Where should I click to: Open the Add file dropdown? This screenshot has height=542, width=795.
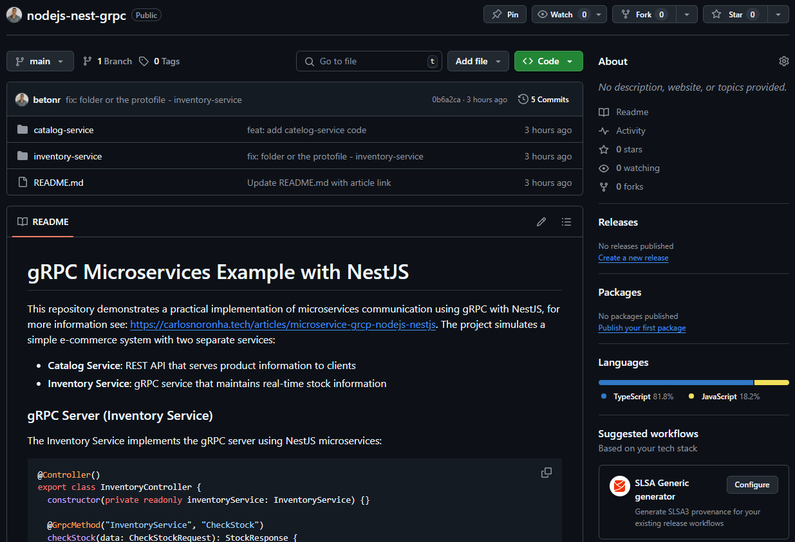point(478,61)
